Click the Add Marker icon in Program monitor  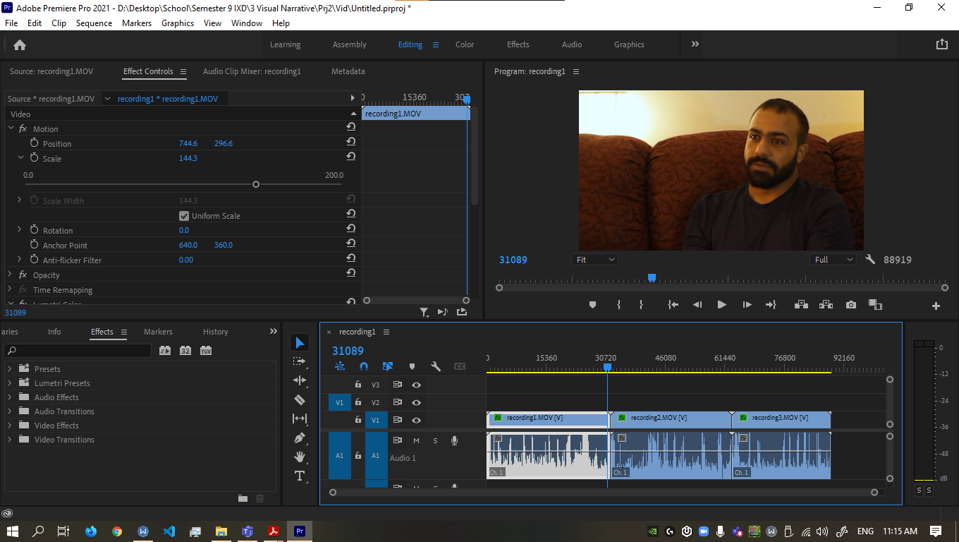click(592, 305)
